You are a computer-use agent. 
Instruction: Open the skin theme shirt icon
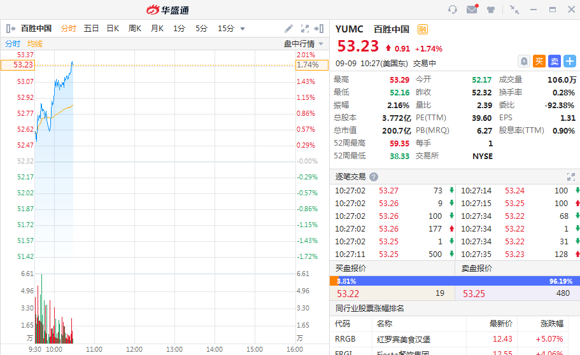pos(491,10)
